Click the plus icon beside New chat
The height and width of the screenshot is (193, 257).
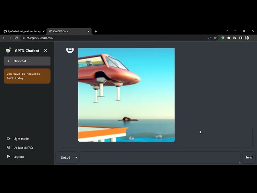click(x=8, y=61)
